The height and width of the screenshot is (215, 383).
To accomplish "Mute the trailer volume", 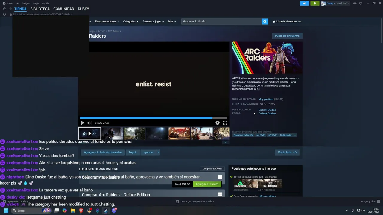I will pos(89,123).
